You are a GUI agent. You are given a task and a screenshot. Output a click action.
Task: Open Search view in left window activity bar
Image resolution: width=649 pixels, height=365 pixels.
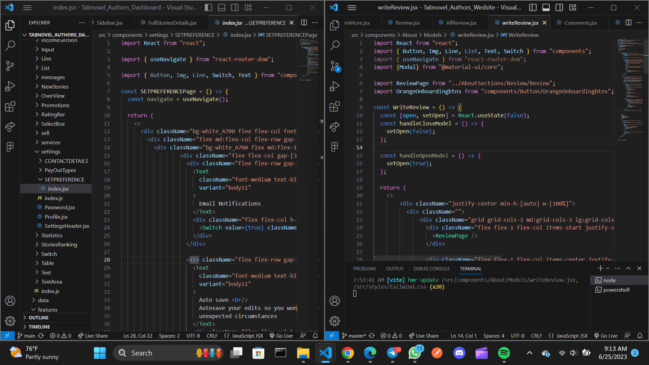10,45
